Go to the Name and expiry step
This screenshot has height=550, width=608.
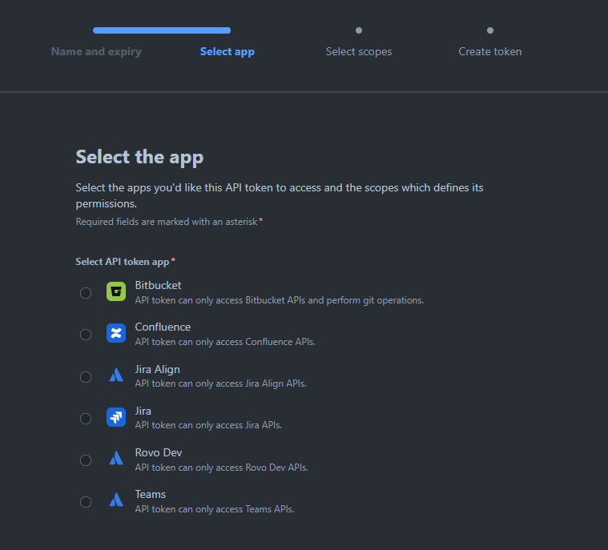[x=96, y=51]
